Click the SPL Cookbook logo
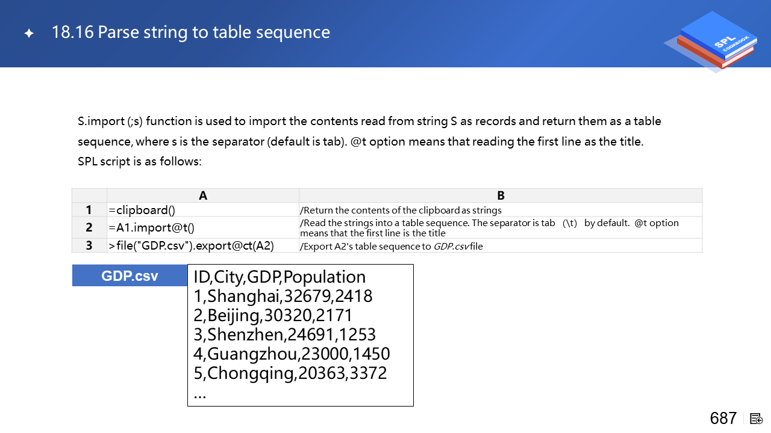This screenshot has height=433, width=771. pyautogui.click(x=712, y=41)
